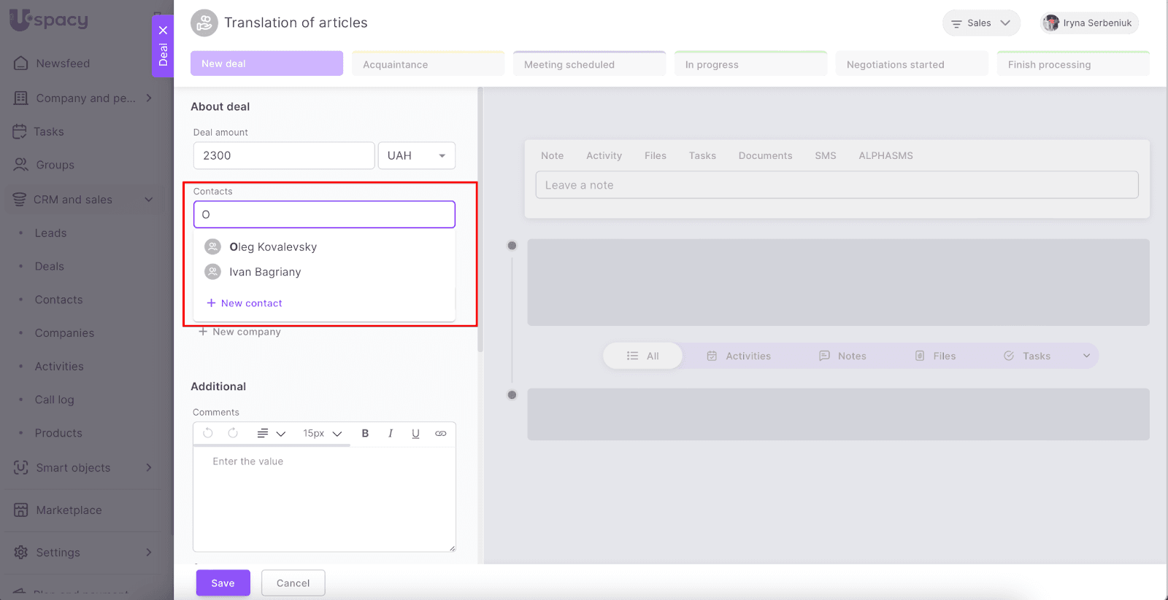Apply underline formatting in comments editor
The width and height of the screenshot is (1168, 600).
pos(415,433)
